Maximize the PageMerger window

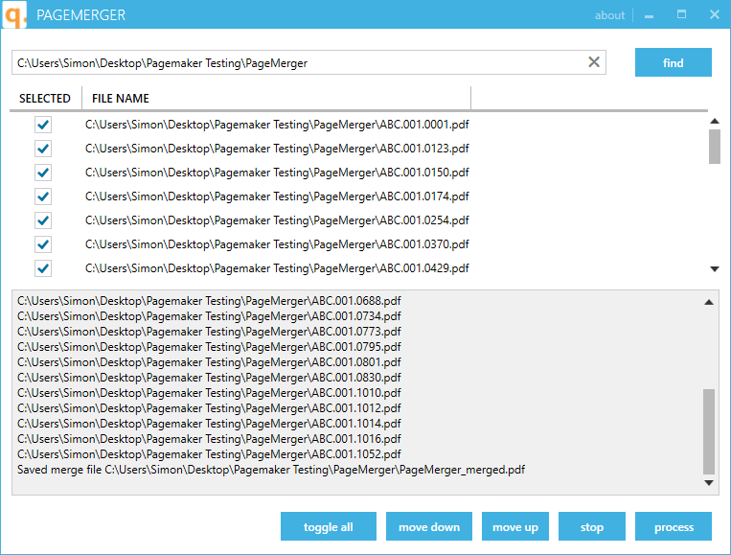point(681,14)
